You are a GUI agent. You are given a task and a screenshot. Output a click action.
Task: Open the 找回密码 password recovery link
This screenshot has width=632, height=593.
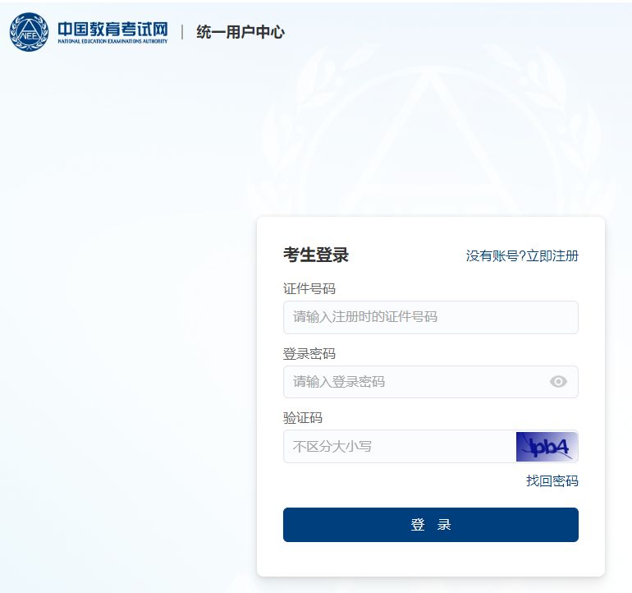[x=552, y=480]
